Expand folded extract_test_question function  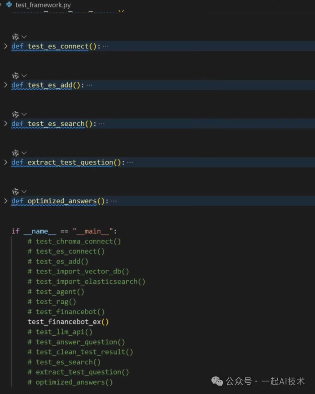click(x=6, y=162)
